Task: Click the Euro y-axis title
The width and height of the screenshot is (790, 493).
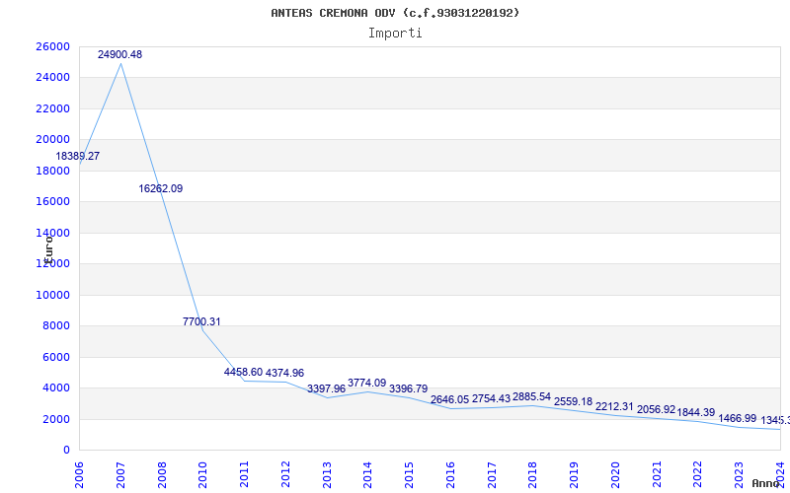Action: [x=48, y=250]
